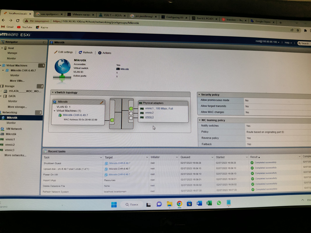Collapse the Security policy section
This screenshot has width=311, height=233.
point(199,95)
